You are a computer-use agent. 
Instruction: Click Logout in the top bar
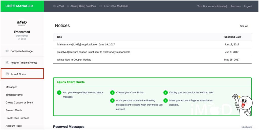pos(248,6)
